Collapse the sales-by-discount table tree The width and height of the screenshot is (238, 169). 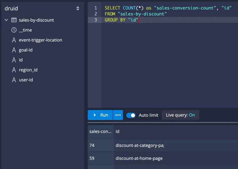(6, 20)
